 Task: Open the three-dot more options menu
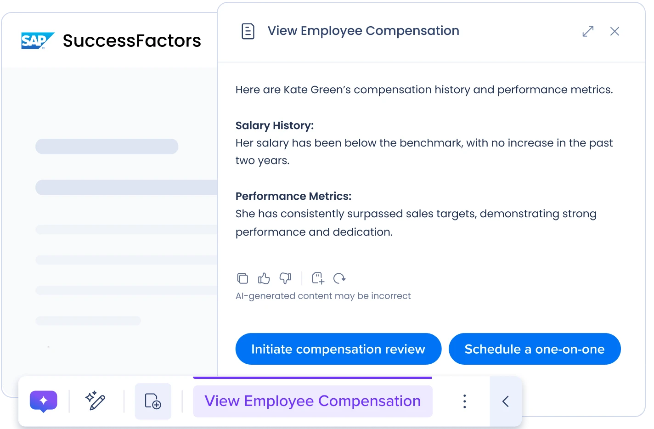[464, 401]
